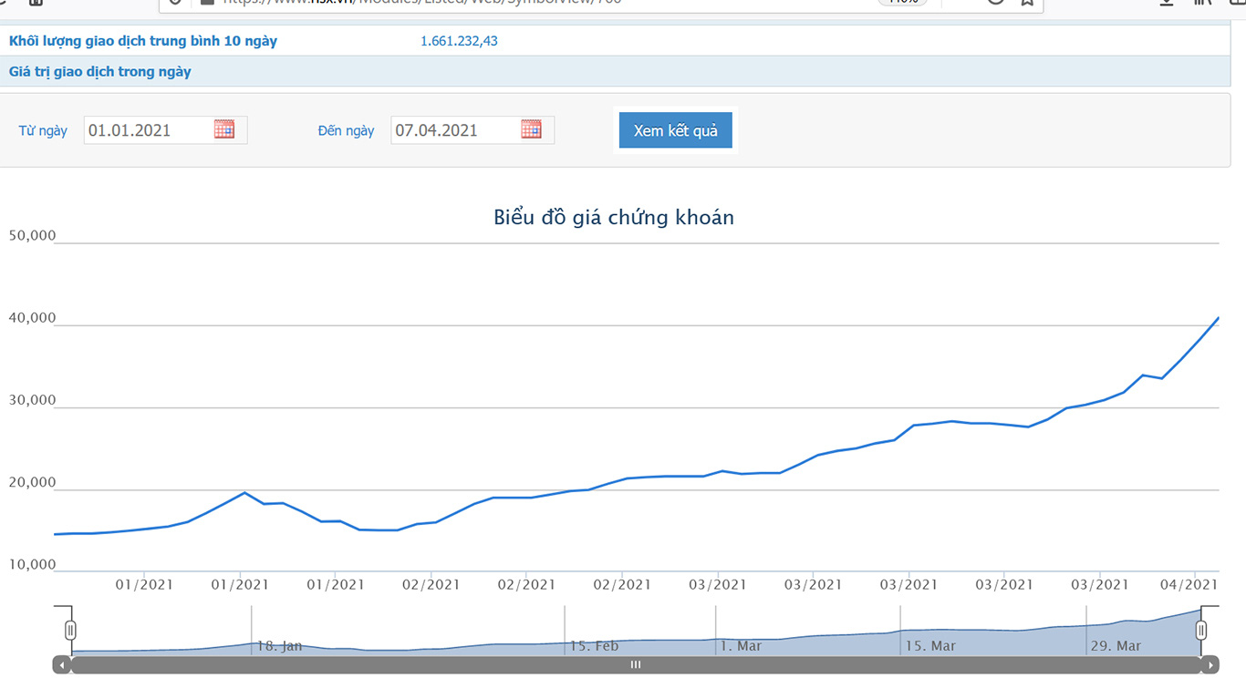Open the calendar picker for Từ ngày
1246x699 pixels.
224,129
